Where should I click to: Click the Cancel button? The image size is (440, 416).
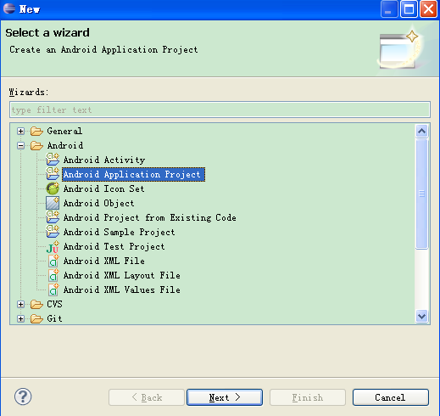(x=391, y=397)
